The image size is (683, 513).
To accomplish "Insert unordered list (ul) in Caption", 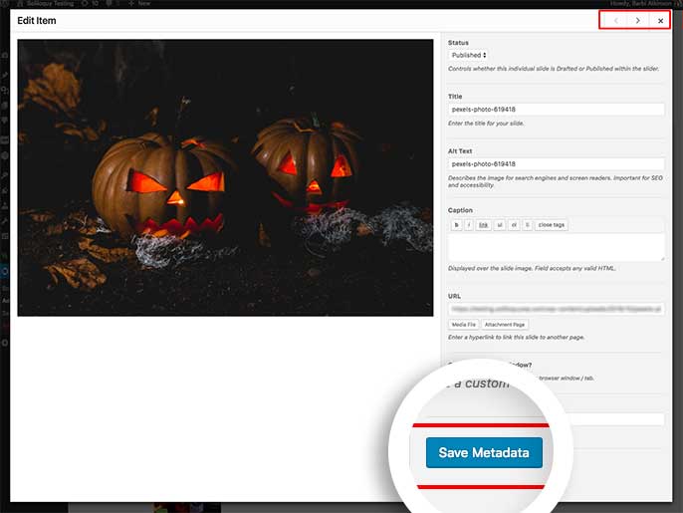I will pyautogui.click(x=500, y=225).
